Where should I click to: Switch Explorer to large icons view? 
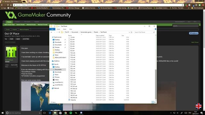pyautogui.click(x=155, y=102)
